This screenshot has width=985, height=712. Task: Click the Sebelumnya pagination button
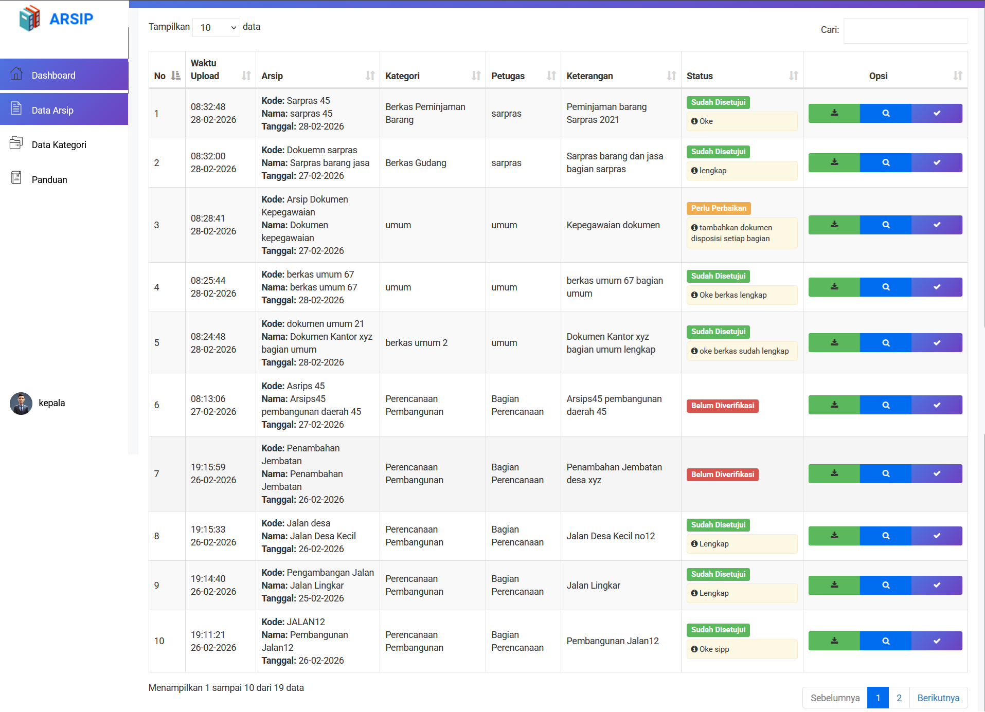click(835, 698)
